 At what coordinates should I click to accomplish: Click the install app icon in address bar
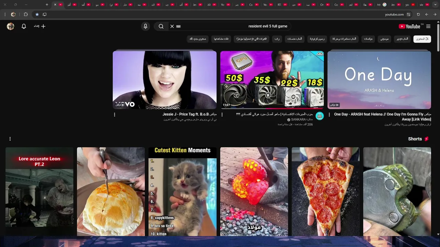pos(44,14)
